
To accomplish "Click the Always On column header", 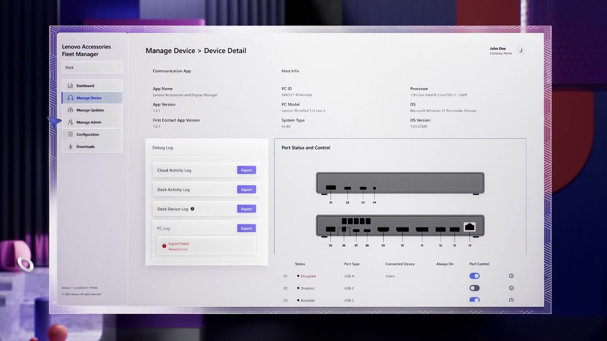I will tap(445, 264).
